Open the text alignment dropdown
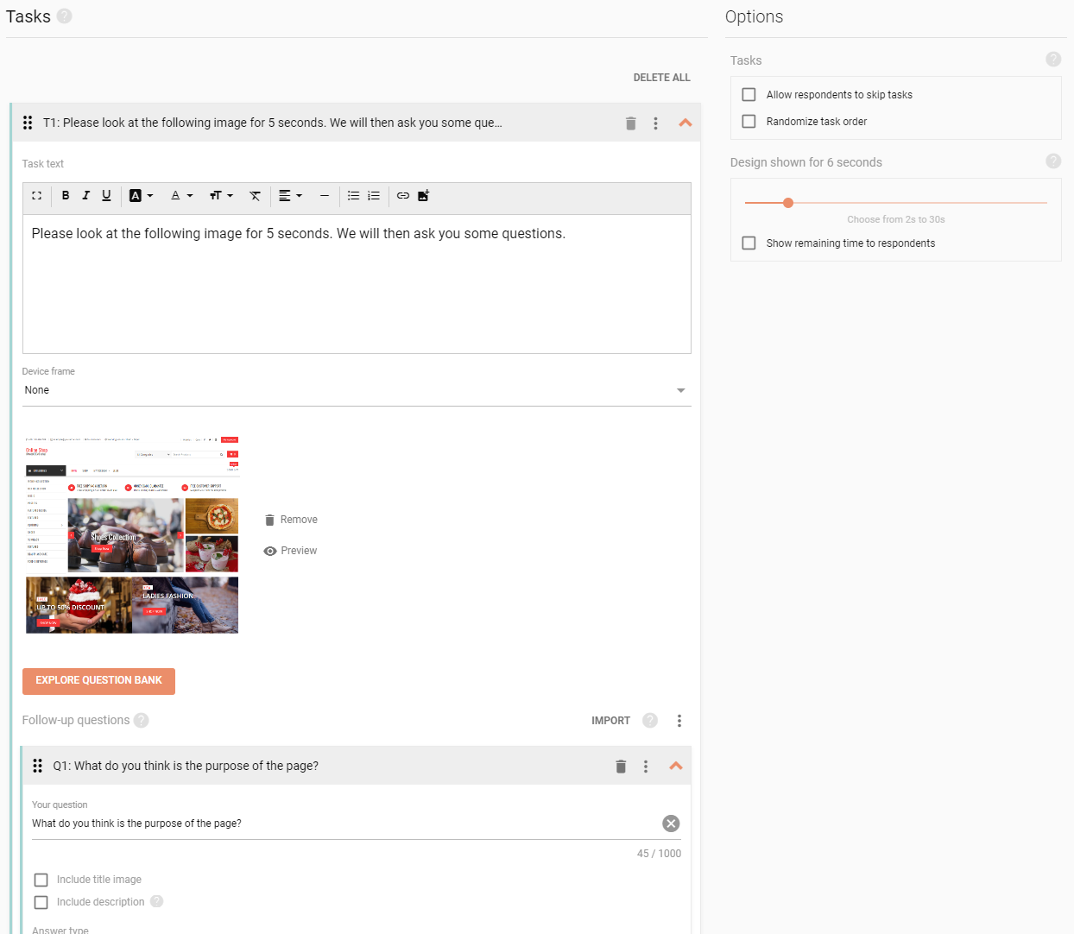This screenshot has width=1074, height=934. pos(290,196)
